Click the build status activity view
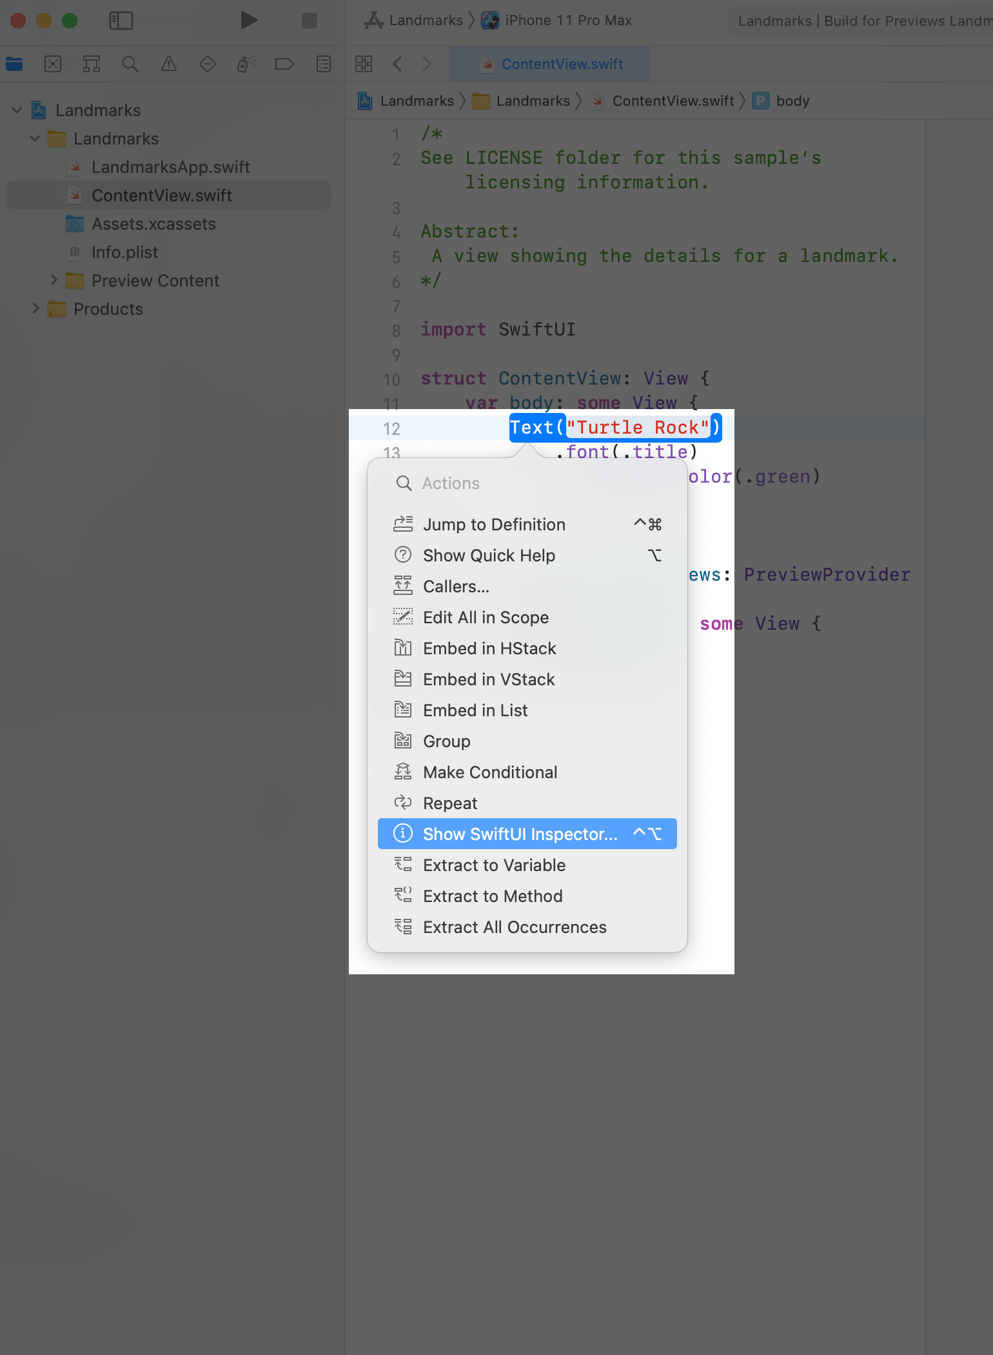This screenshot has height=1355, width=993. (x=861, y=21)
